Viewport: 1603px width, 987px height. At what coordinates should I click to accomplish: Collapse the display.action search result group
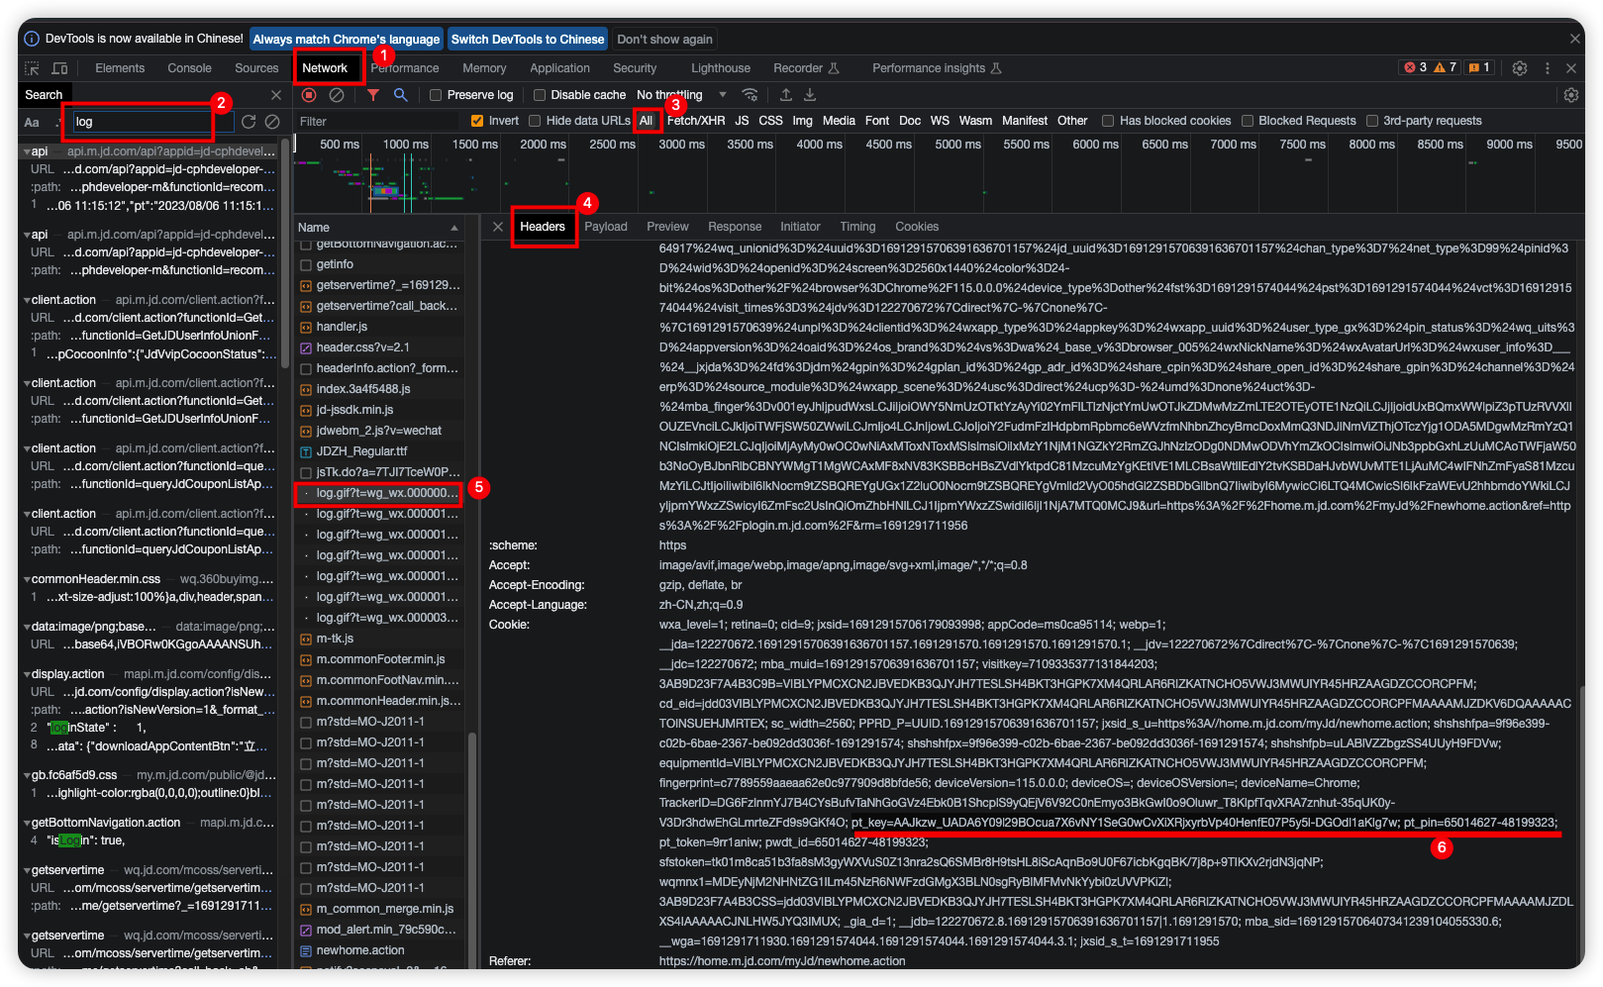click(x=26, y=674)
